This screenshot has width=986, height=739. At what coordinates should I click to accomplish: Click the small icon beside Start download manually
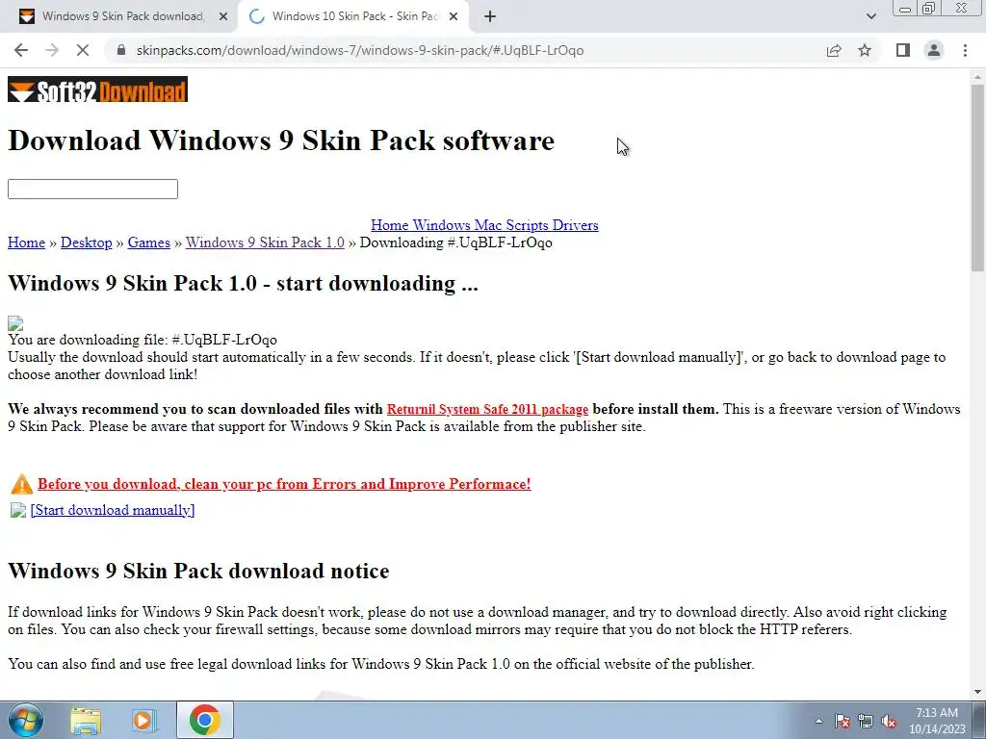click(18, 510)
